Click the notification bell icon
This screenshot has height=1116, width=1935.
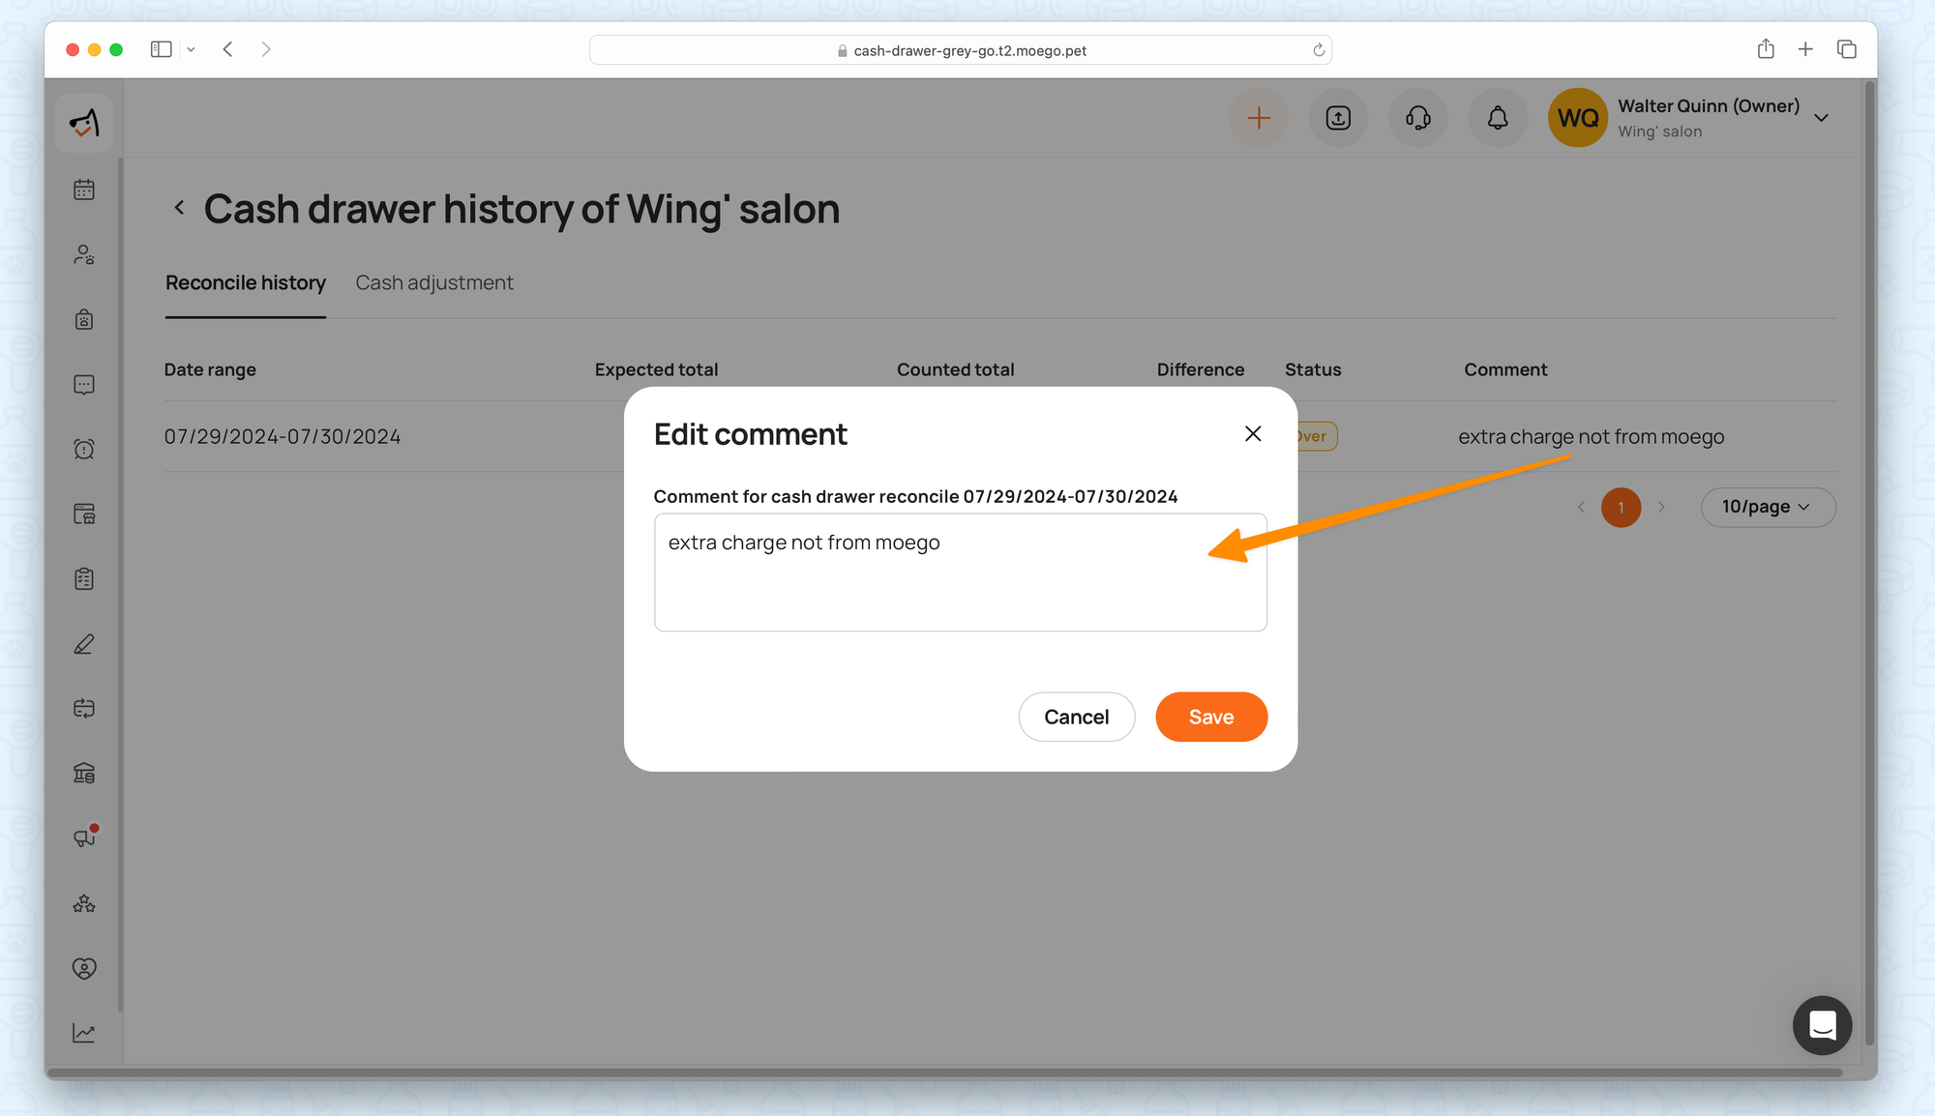click(1497, 118)
